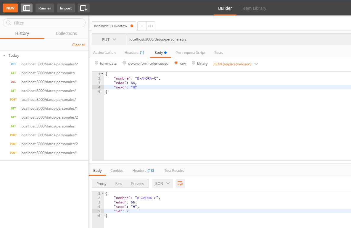This screenshot has height=228, width=351.
Task: Open POST datos-personales/ history entry
Action: [x=44, y=100]
